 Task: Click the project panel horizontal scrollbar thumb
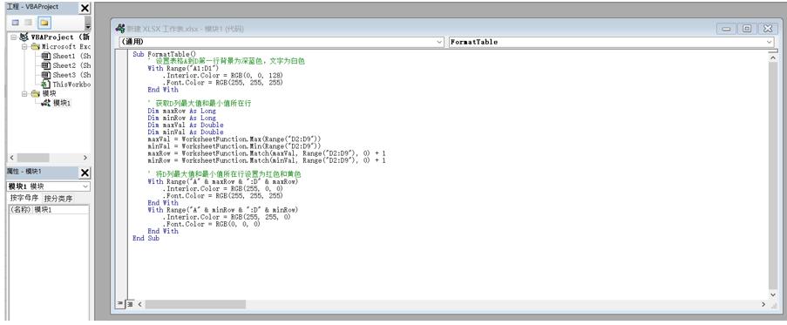(33, 158)
